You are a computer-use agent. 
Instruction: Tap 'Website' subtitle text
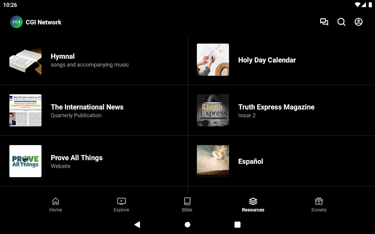(x=61, y=166)
